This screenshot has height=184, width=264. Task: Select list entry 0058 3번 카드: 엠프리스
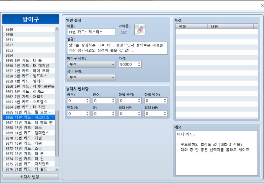(x=29, y=76)
